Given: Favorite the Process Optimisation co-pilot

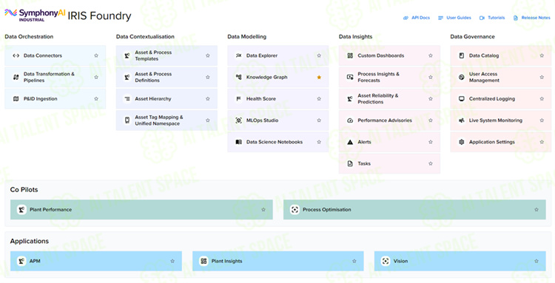Looking at the screenshot, I should click(536, 210).
